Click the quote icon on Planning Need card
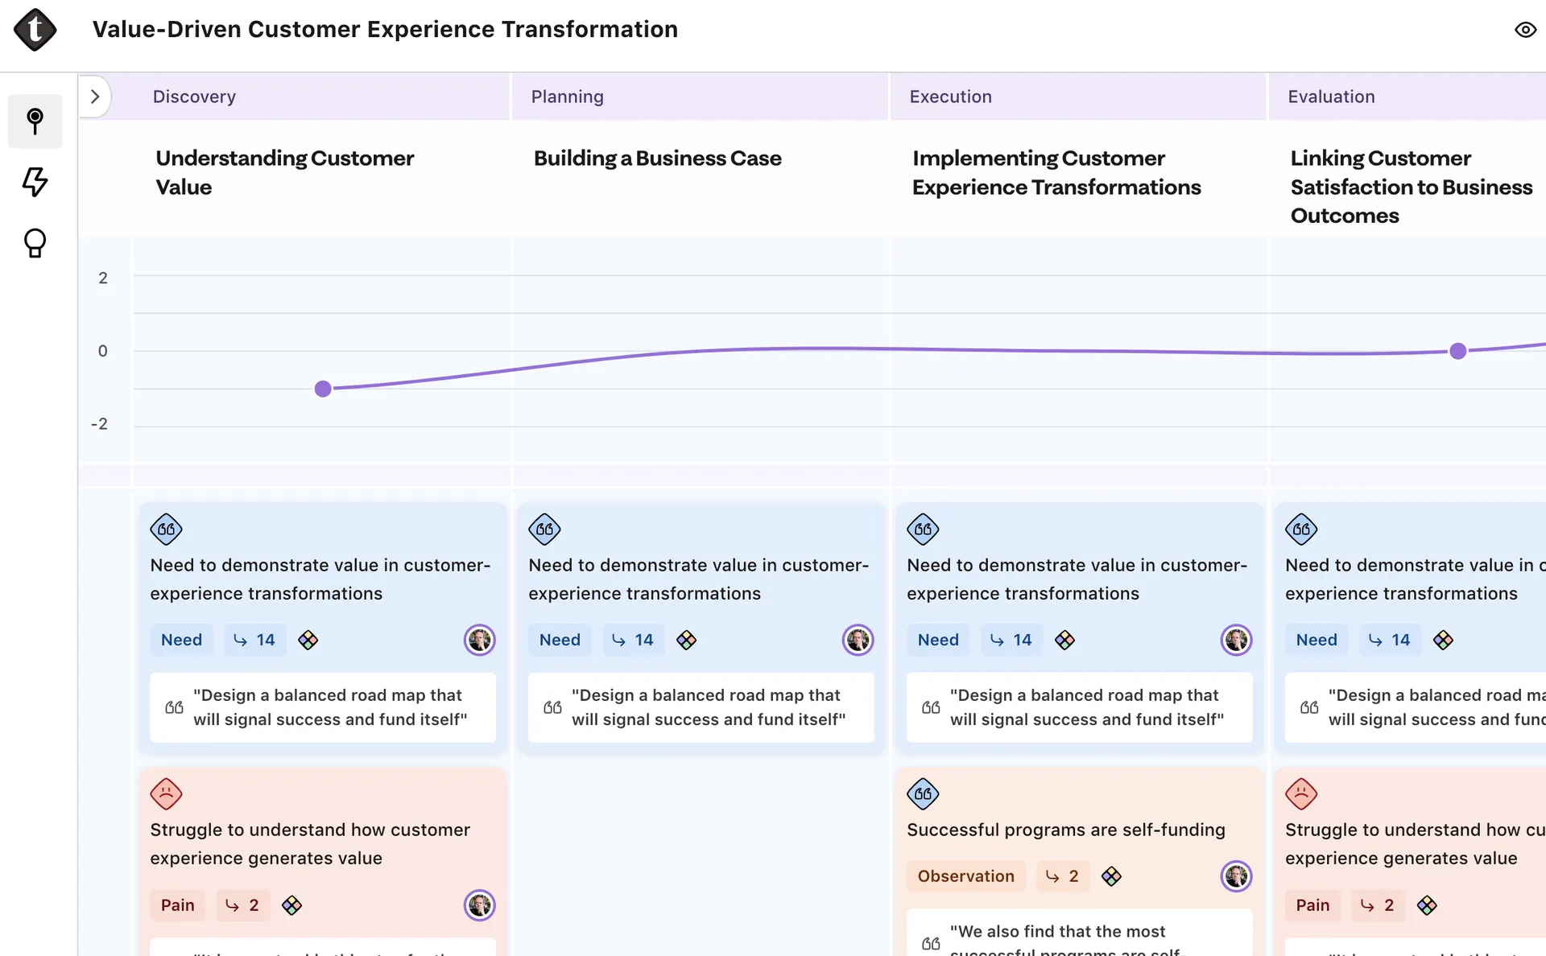Screen dimensions: 1546x956 click(544, 530)
